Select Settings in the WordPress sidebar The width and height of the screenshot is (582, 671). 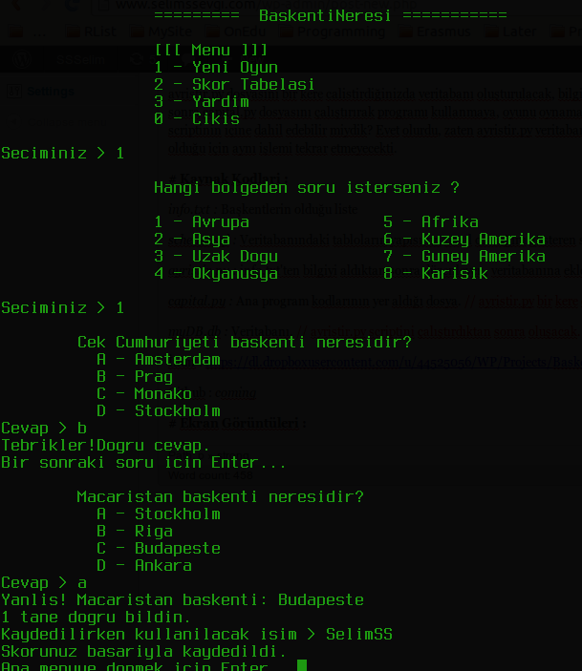pyautogui.click(x=51, y=91)
